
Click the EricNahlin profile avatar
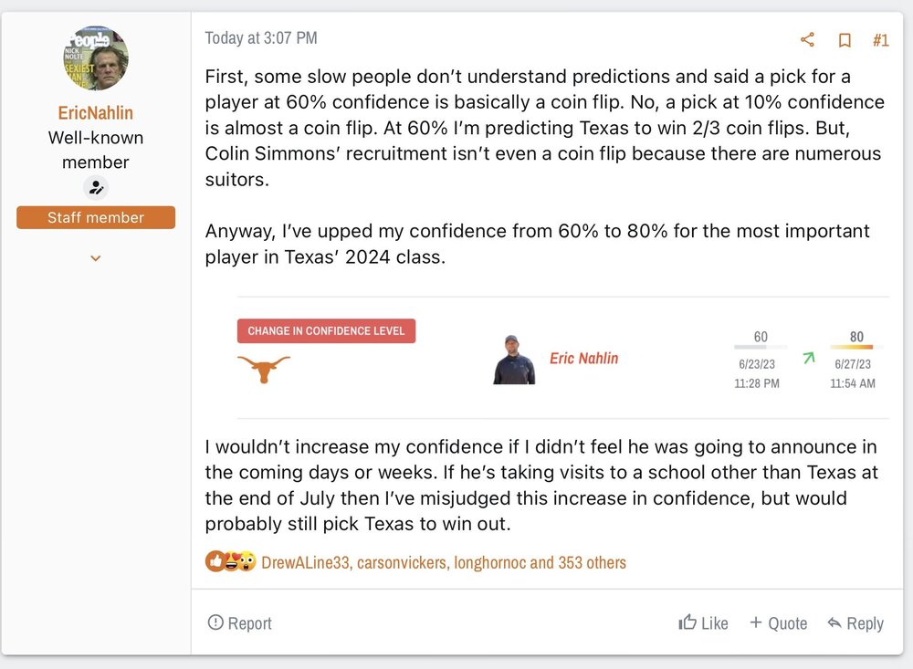coord(96,58)
